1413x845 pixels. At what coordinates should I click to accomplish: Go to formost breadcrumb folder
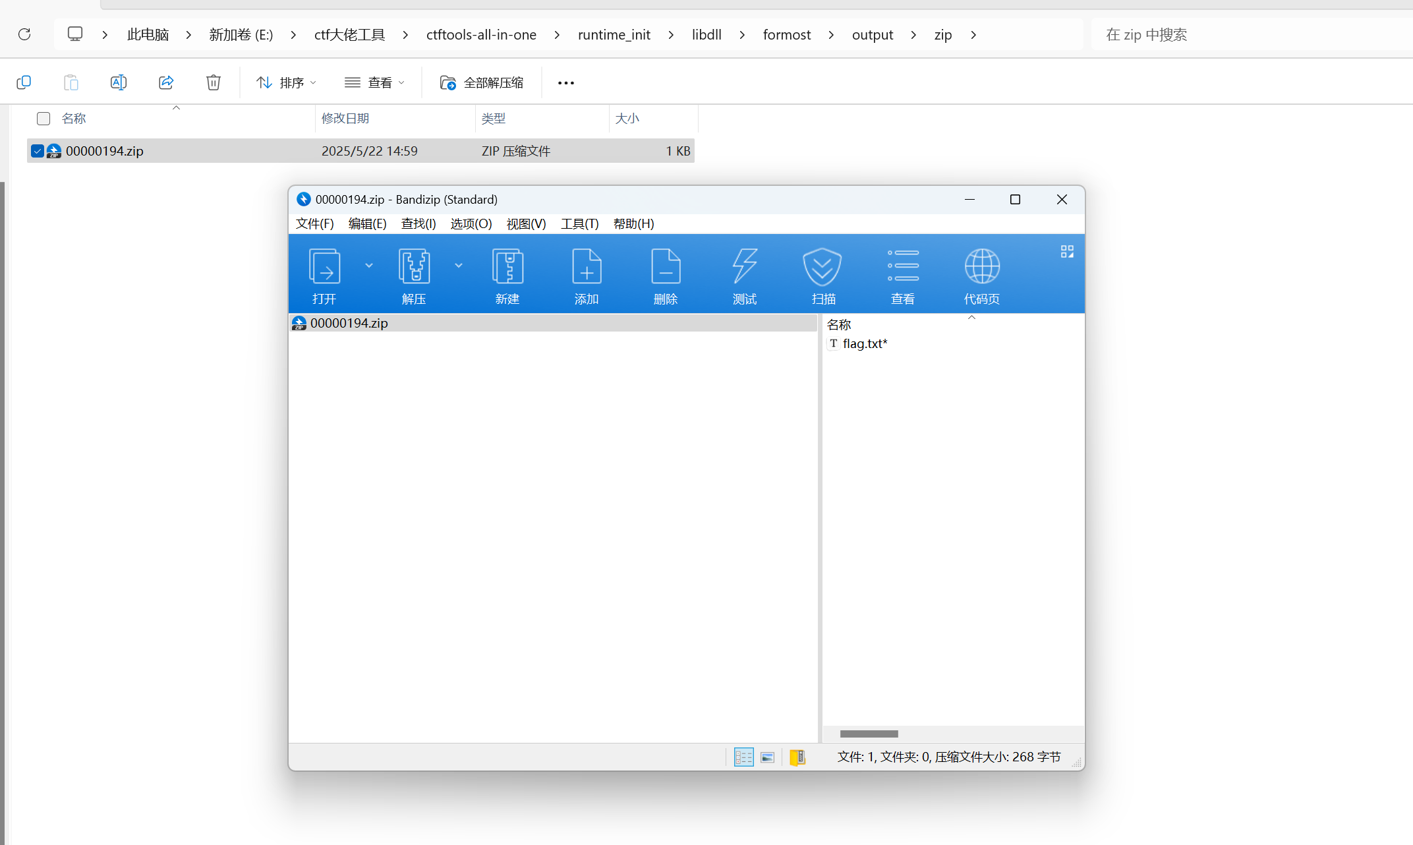[787, 35]
